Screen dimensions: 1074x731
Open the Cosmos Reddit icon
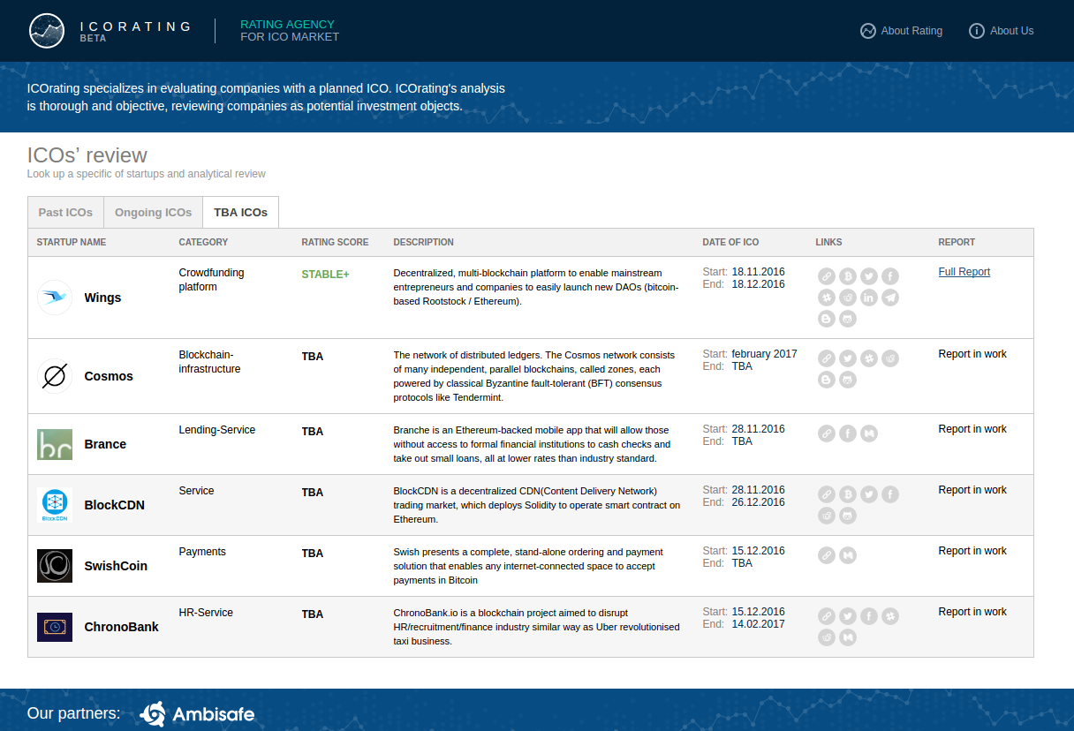890,358
